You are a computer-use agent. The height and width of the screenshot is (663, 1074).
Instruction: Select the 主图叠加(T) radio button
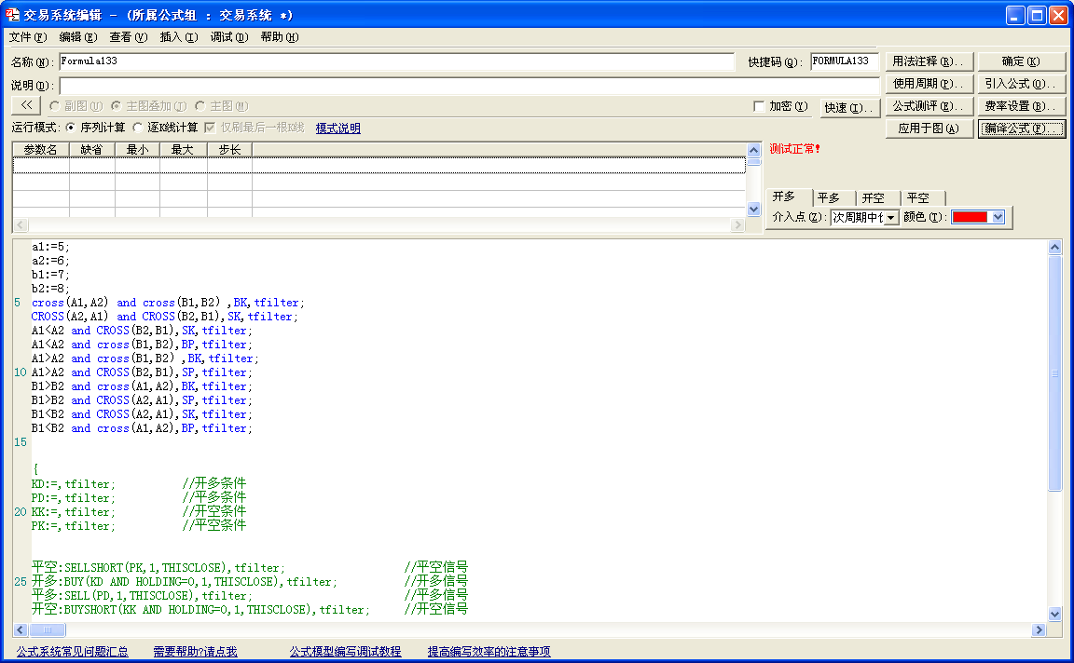pos(117,106)
